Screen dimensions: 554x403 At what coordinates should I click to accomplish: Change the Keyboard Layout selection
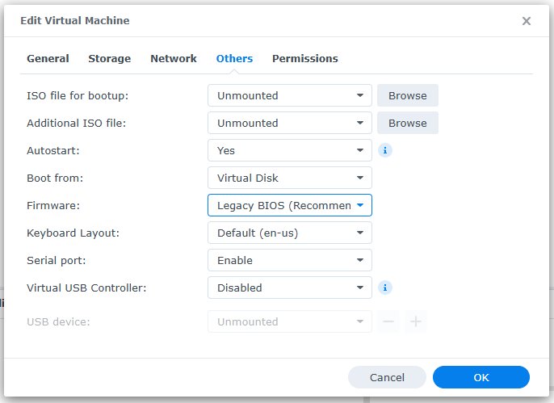289,233
